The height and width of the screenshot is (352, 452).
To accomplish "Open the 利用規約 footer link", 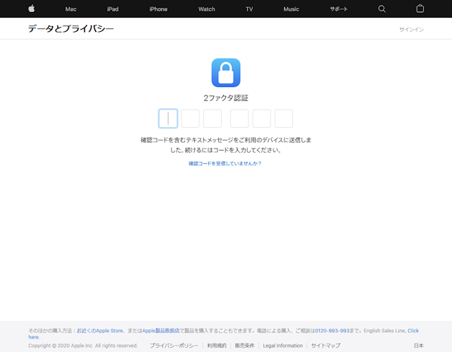I will (217, 346).
